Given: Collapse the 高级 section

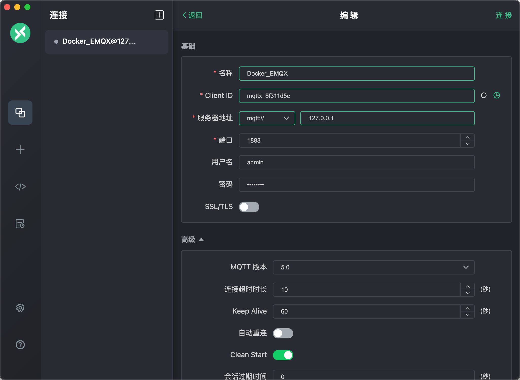Looking at the screenshot, I should click(193, 239).
